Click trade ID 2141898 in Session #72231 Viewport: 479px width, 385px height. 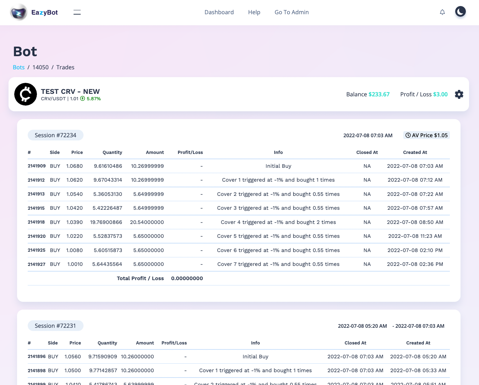coord(37,370)
